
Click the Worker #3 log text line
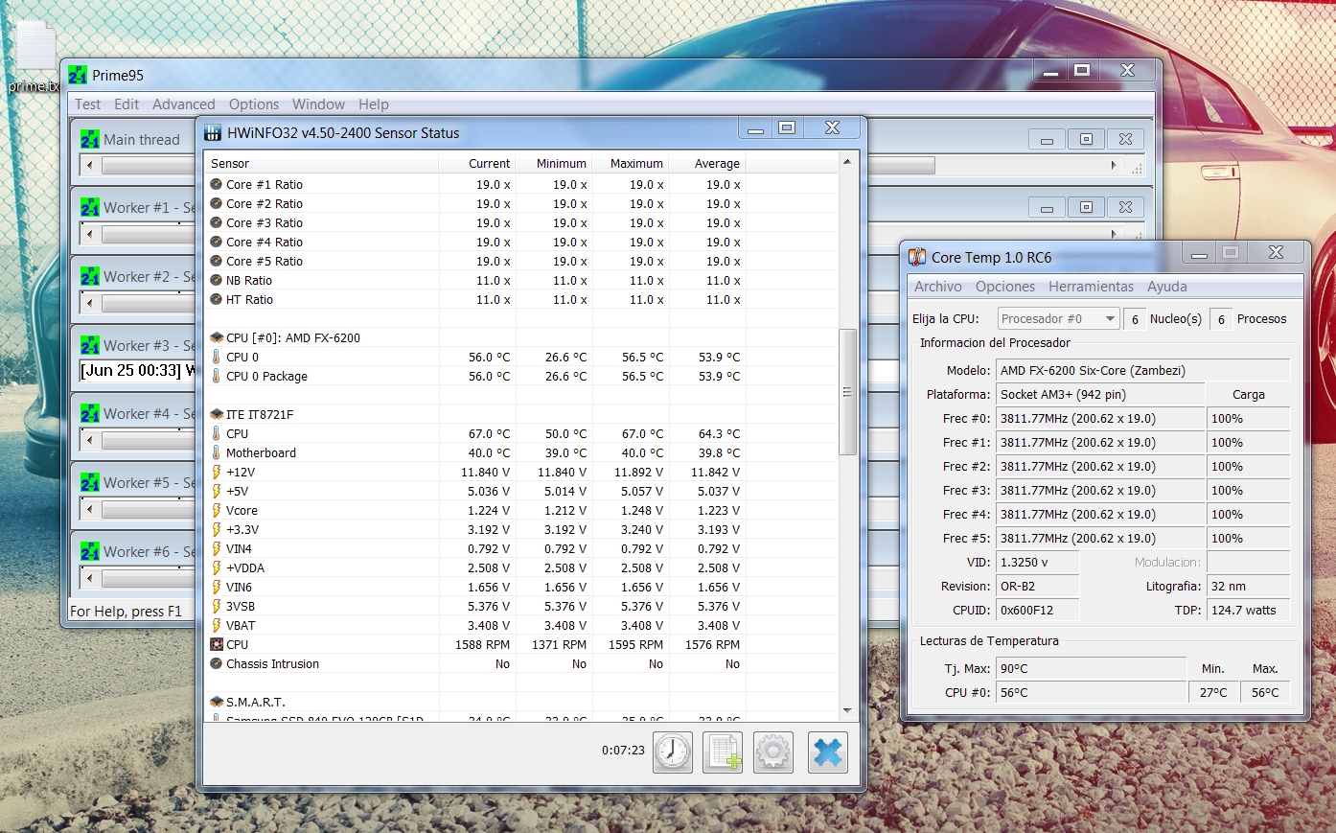coord(138,370)
